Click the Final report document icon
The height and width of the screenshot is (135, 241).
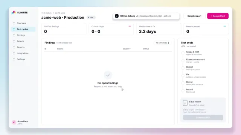pyautogui.click(x=185, y=103)
